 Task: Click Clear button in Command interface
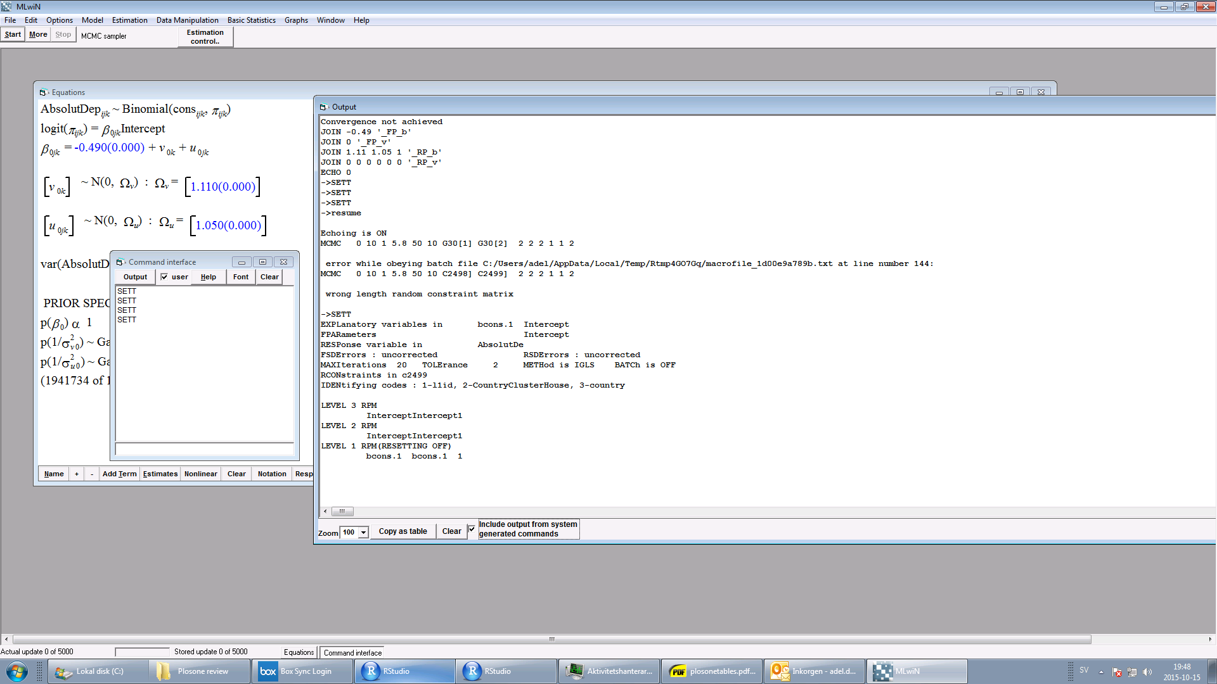tap(268, 276)
